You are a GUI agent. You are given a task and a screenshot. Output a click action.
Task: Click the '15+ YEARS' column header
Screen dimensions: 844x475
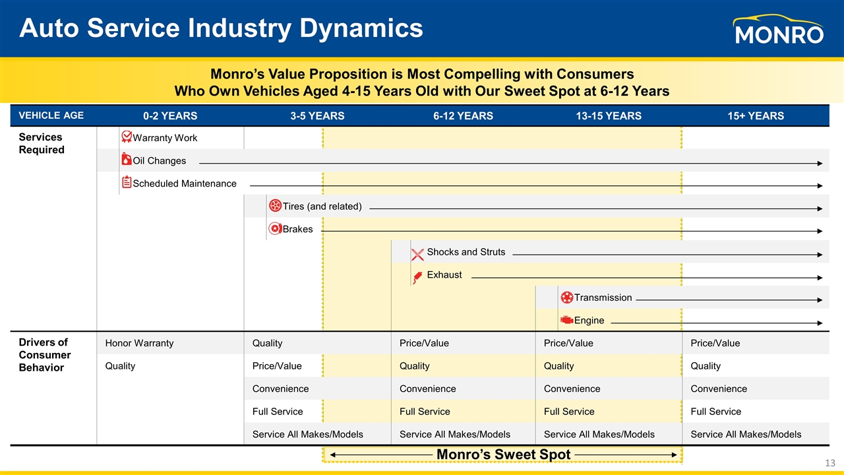click(x=756, y=116)
